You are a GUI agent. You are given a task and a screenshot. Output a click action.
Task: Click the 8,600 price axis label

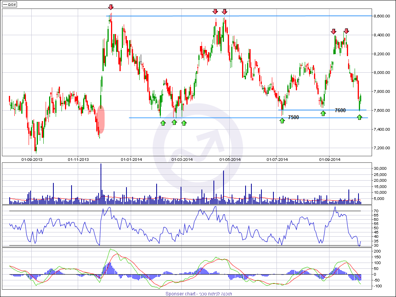[382, 16]
